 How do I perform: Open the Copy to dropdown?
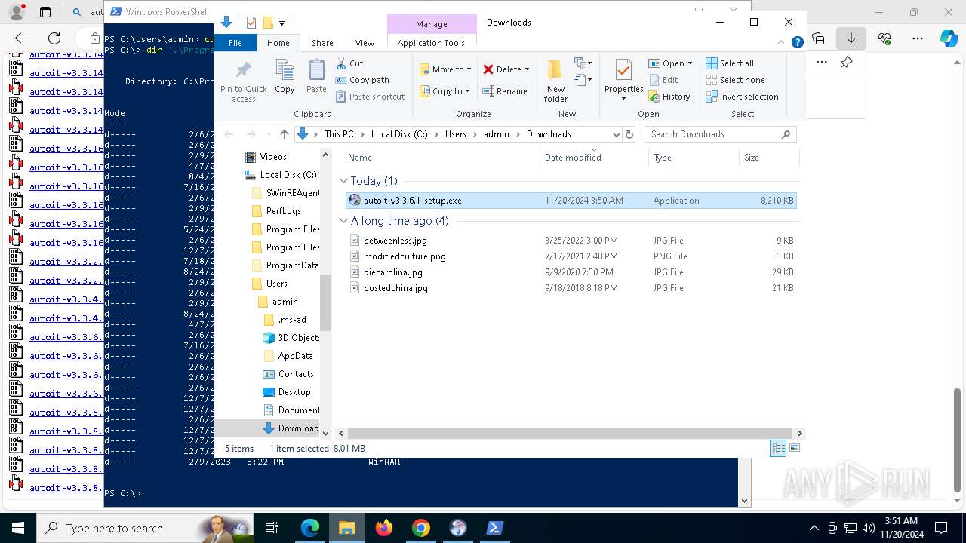tap(445, 91)
